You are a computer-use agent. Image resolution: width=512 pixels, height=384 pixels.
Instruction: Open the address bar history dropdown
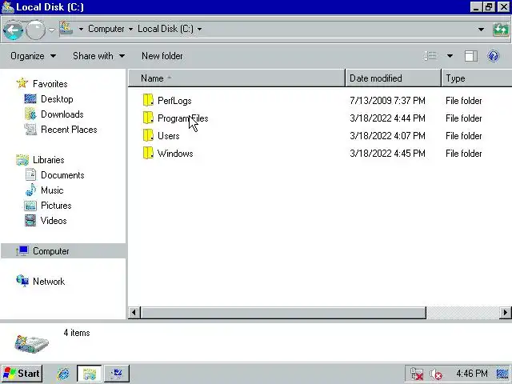pyautogui.click(x=481, y=30)
